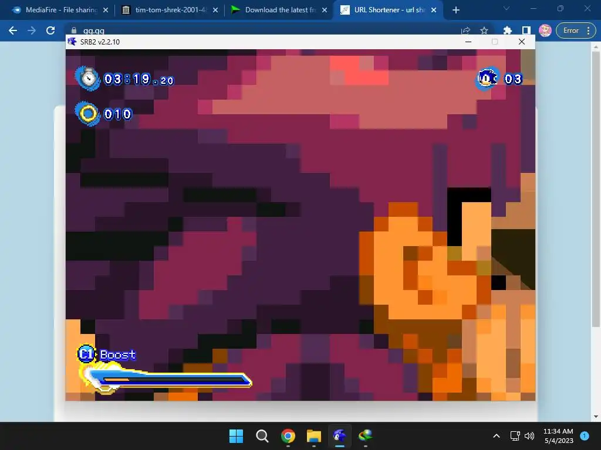Click the gg.gg address bar
The width and height of the screenshot is (601, 450).
[x=265, y=30]
